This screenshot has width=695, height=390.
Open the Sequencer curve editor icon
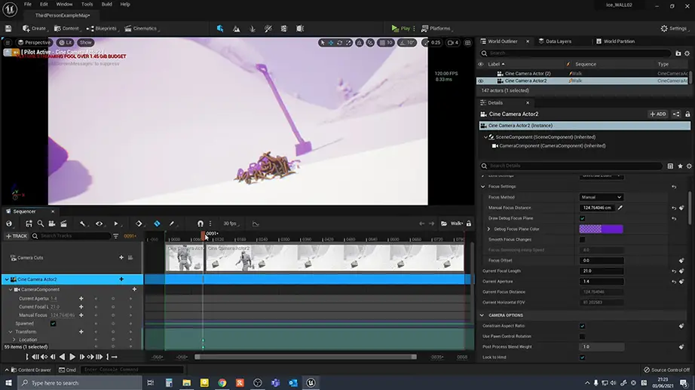256,224
